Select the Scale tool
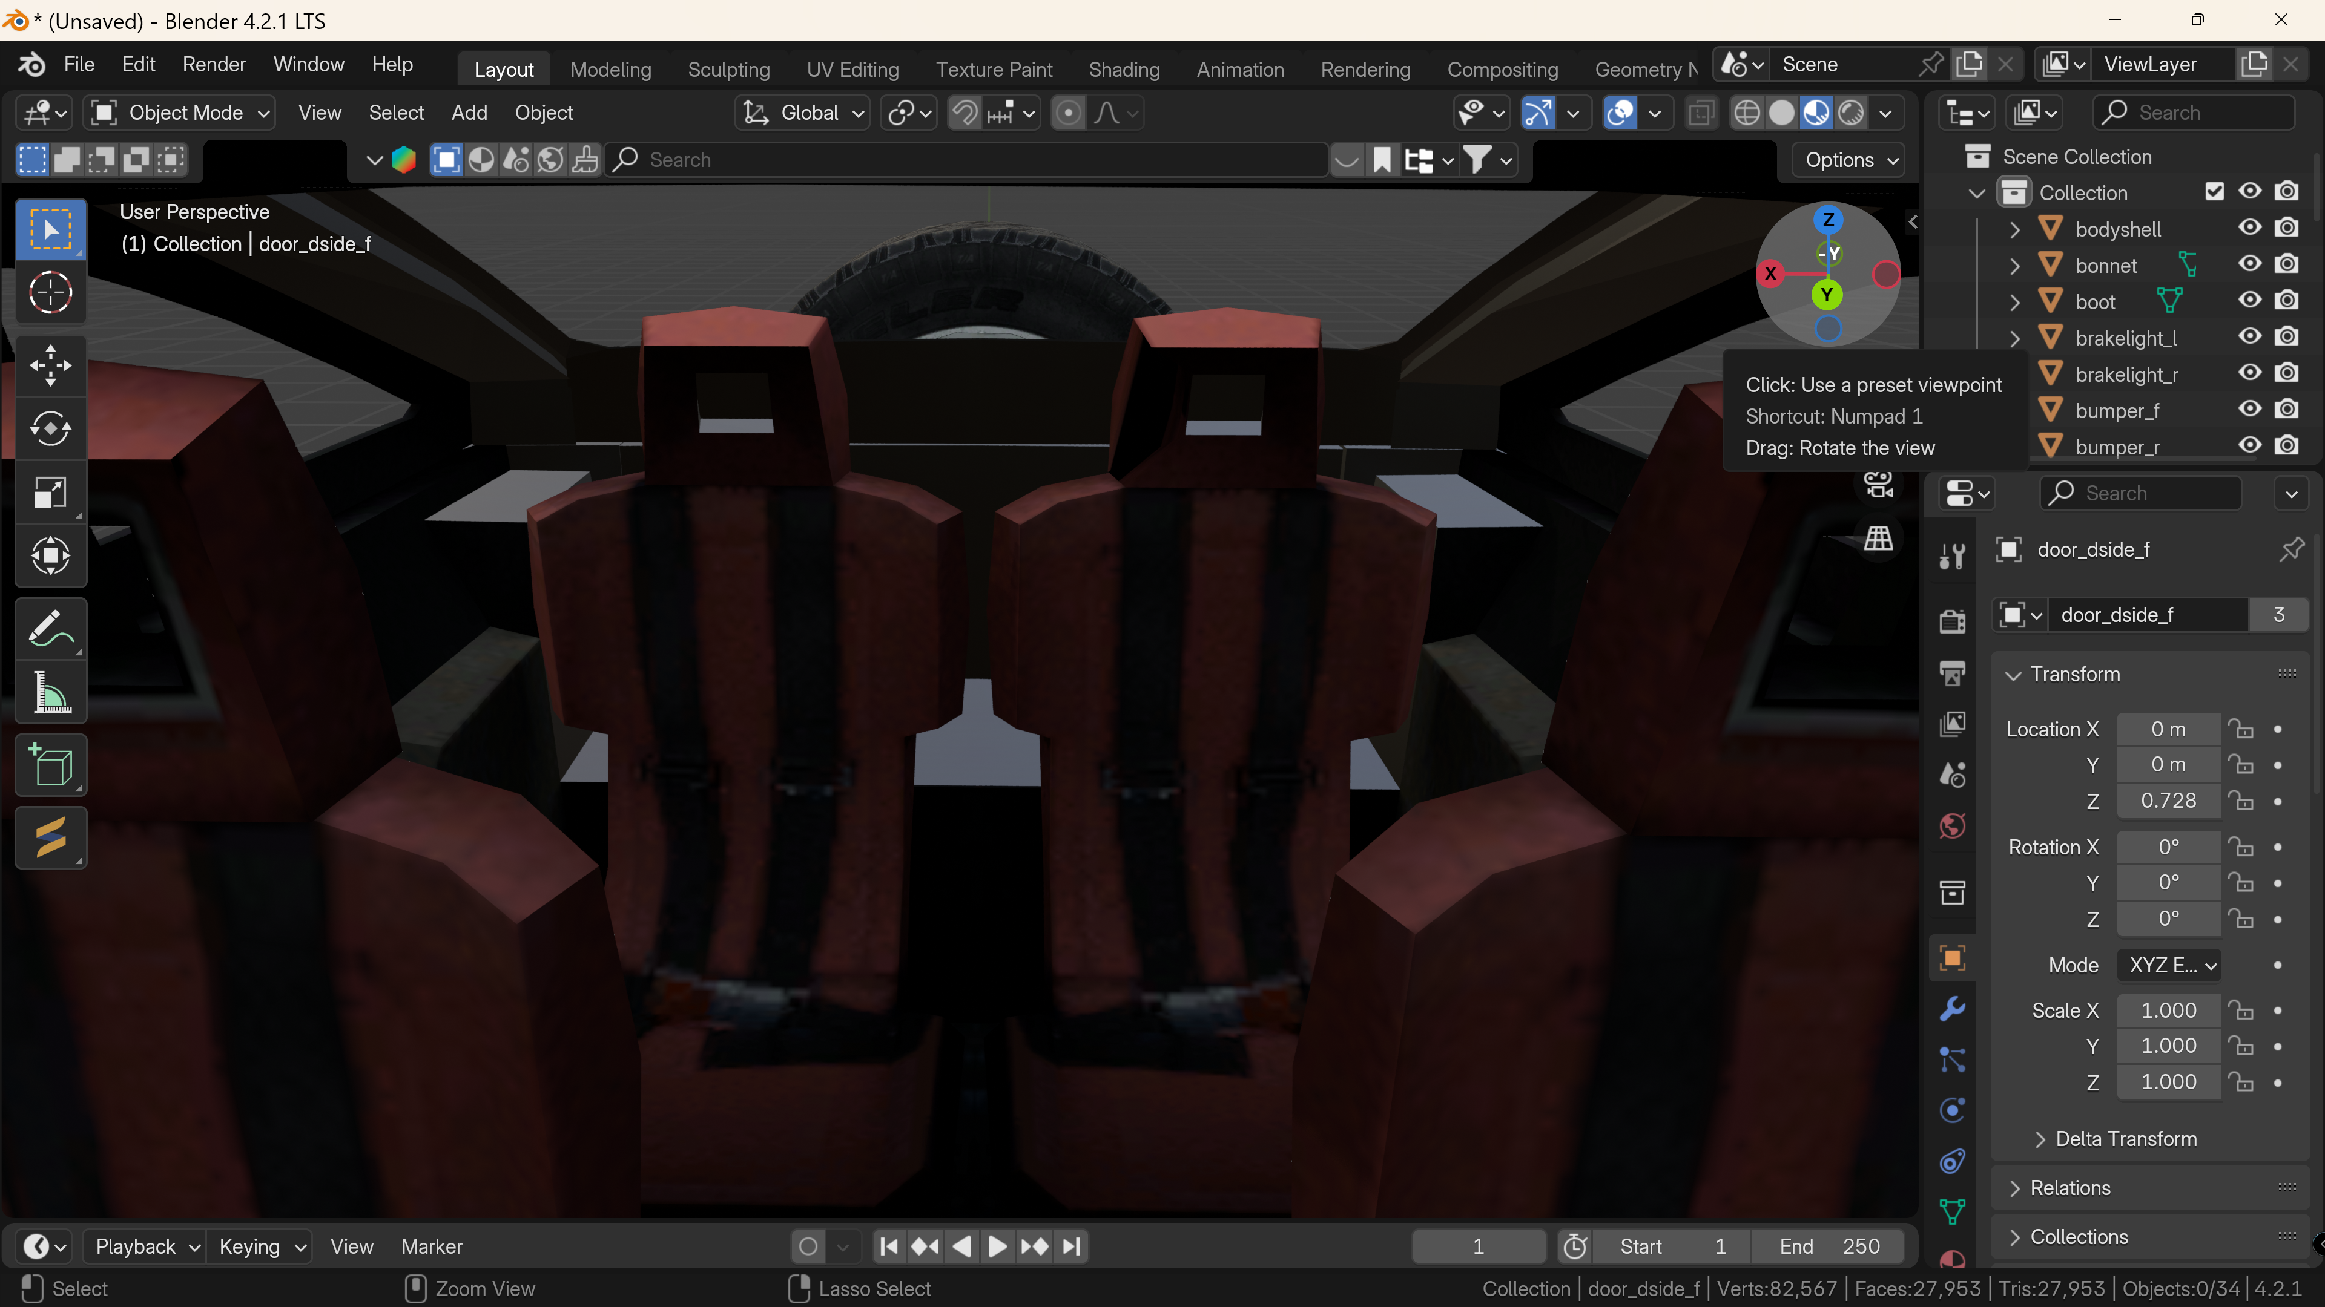 coord(50,493)
